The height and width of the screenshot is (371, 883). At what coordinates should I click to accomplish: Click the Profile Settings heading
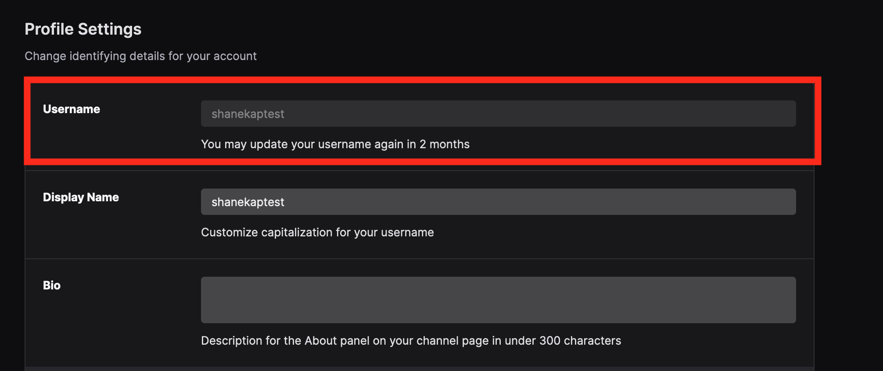pyautogui.click(x=83, y=29)
